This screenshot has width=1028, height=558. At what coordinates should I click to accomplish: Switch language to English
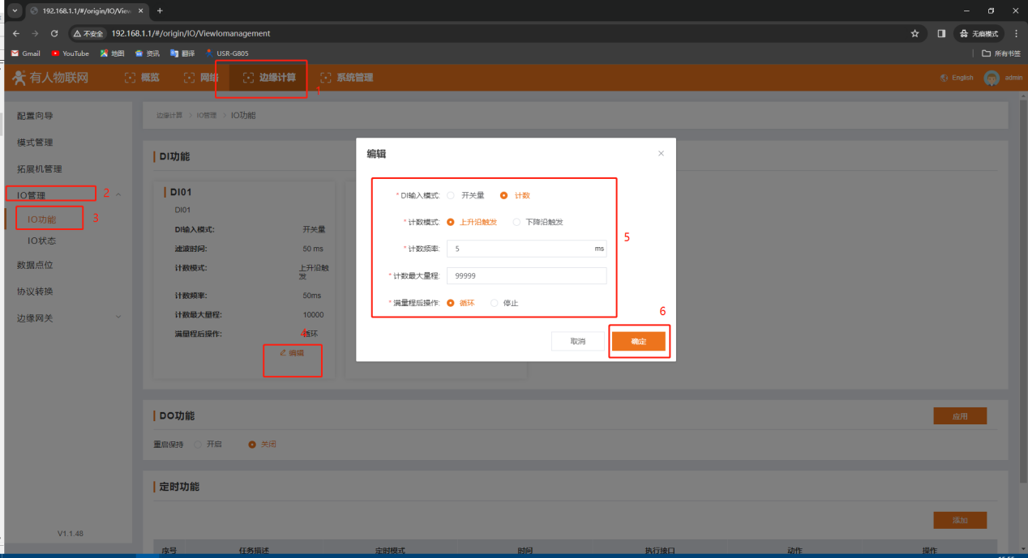click(957, 78)
